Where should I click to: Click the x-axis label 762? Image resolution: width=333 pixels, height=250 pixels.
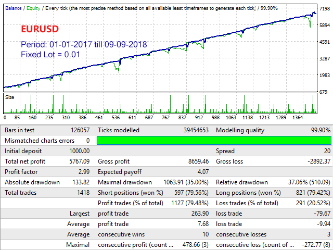(x=165, y=118)
